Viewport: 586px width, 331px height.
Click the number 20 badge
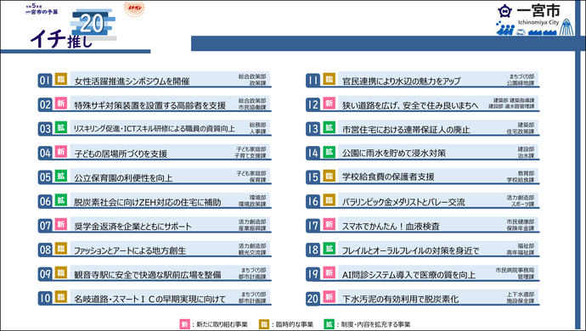coord(313,298)
